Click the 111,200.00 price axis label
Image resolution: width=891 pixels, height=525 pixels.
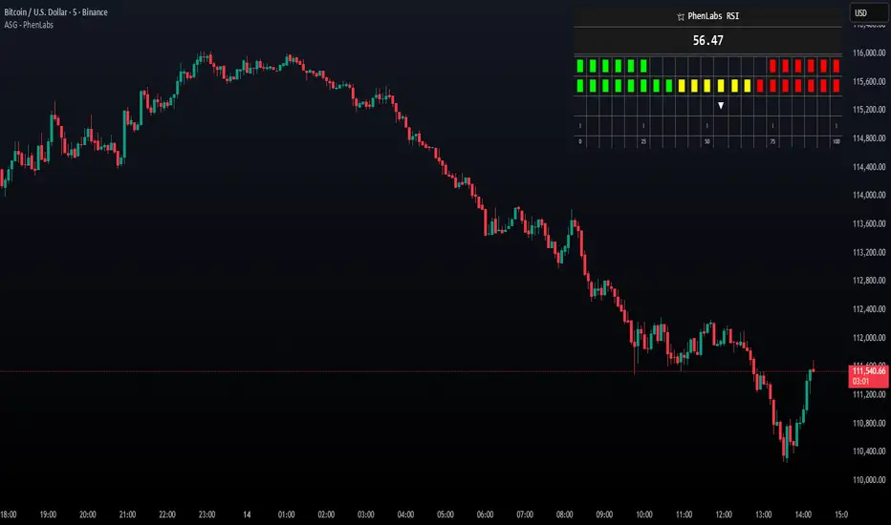click(x=869, y=394)
